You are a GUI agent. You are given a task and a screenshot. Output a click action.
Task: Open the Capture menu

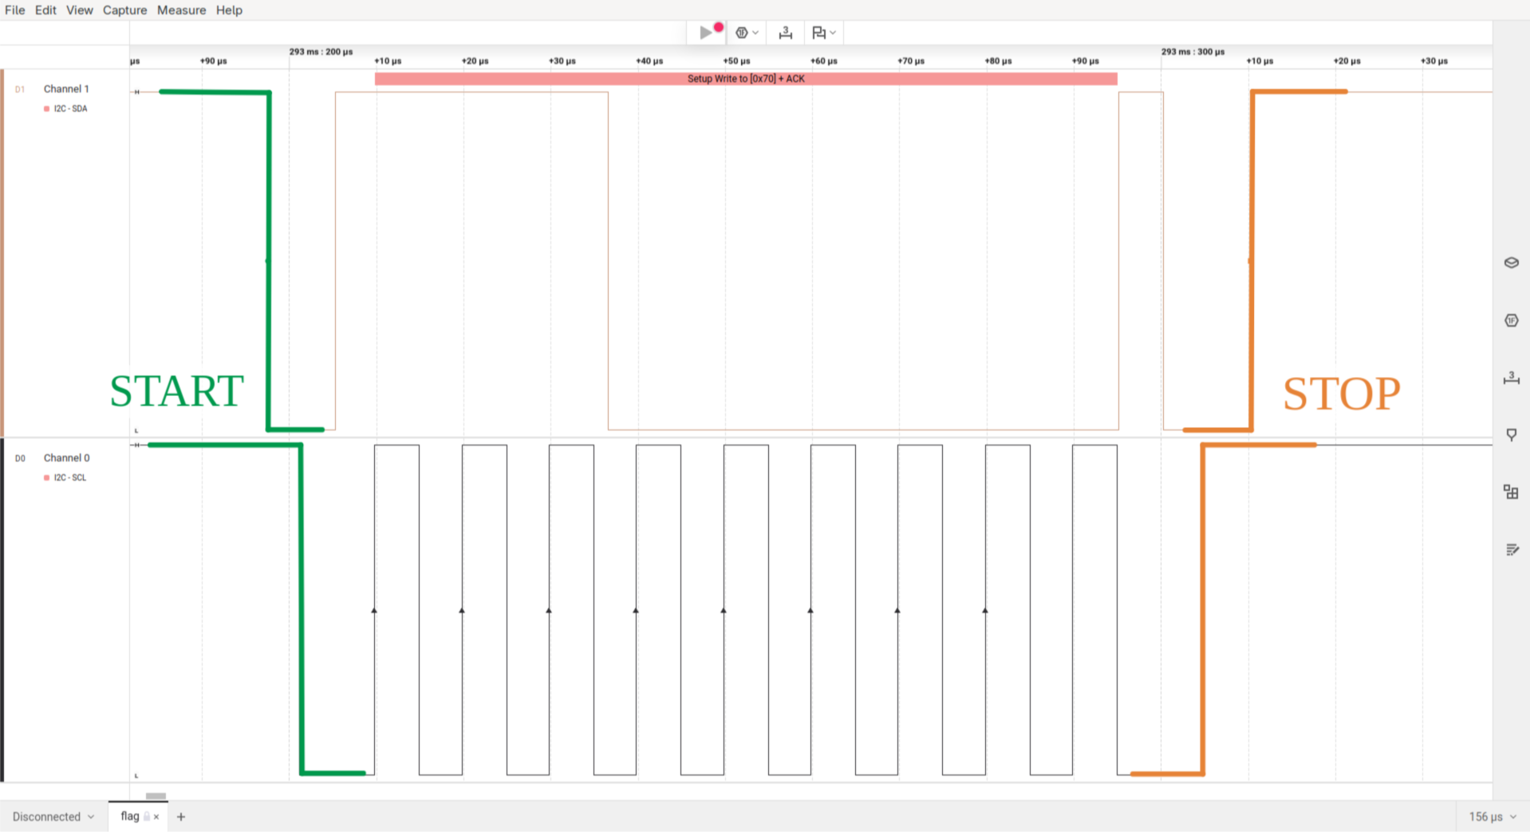(124, 10)
